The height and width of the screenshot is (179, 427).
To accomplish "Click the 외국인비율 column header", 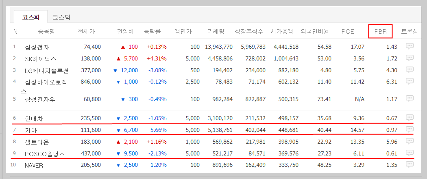I will coord(315,32).
